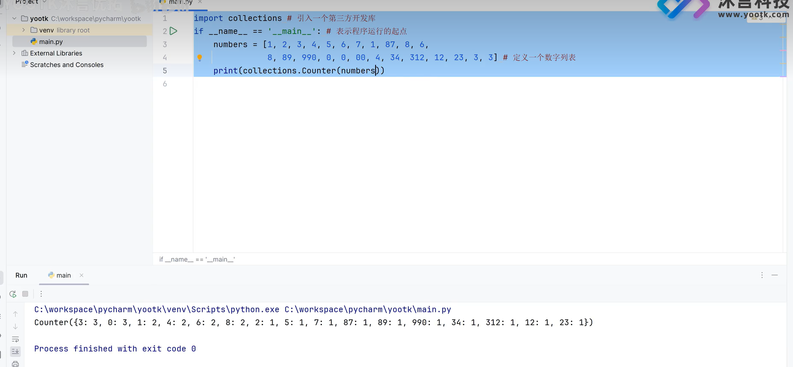The image size is (793, 367).
Task: Print the console output with the printer icon
Action: [x=15, y=364]
